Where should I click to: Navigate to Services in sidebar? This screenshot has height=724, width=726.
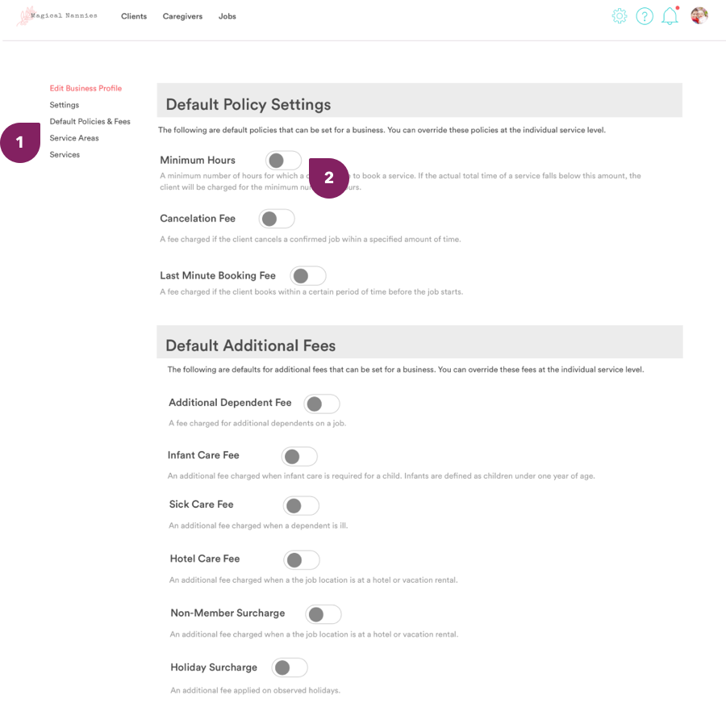click(x=65, y=155)
